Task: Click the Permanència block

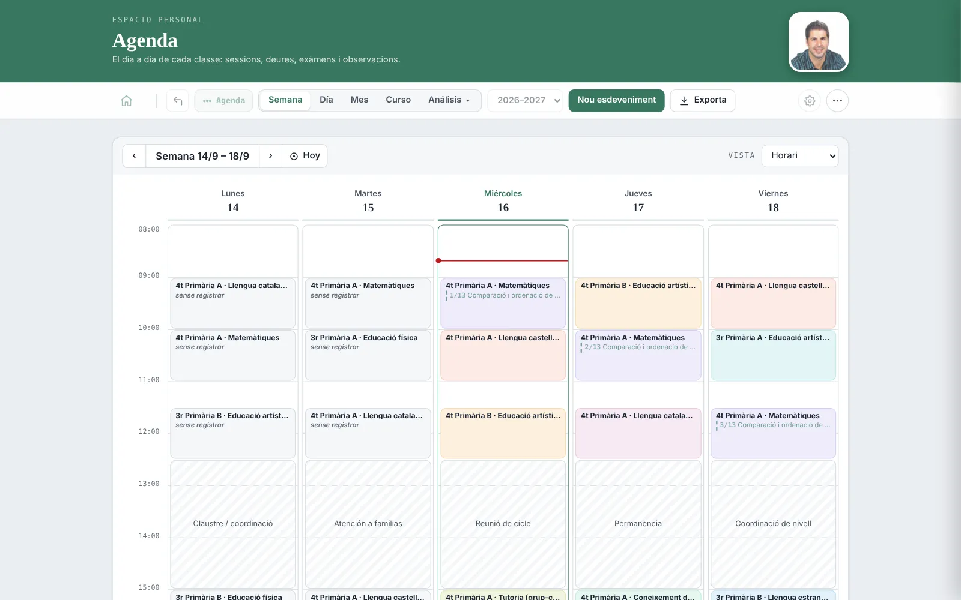Action: coord(638,524)
